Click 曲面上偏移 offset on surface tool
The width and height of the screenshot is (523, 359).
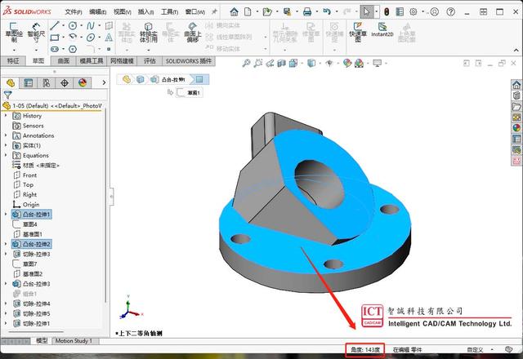click(193, 33)
